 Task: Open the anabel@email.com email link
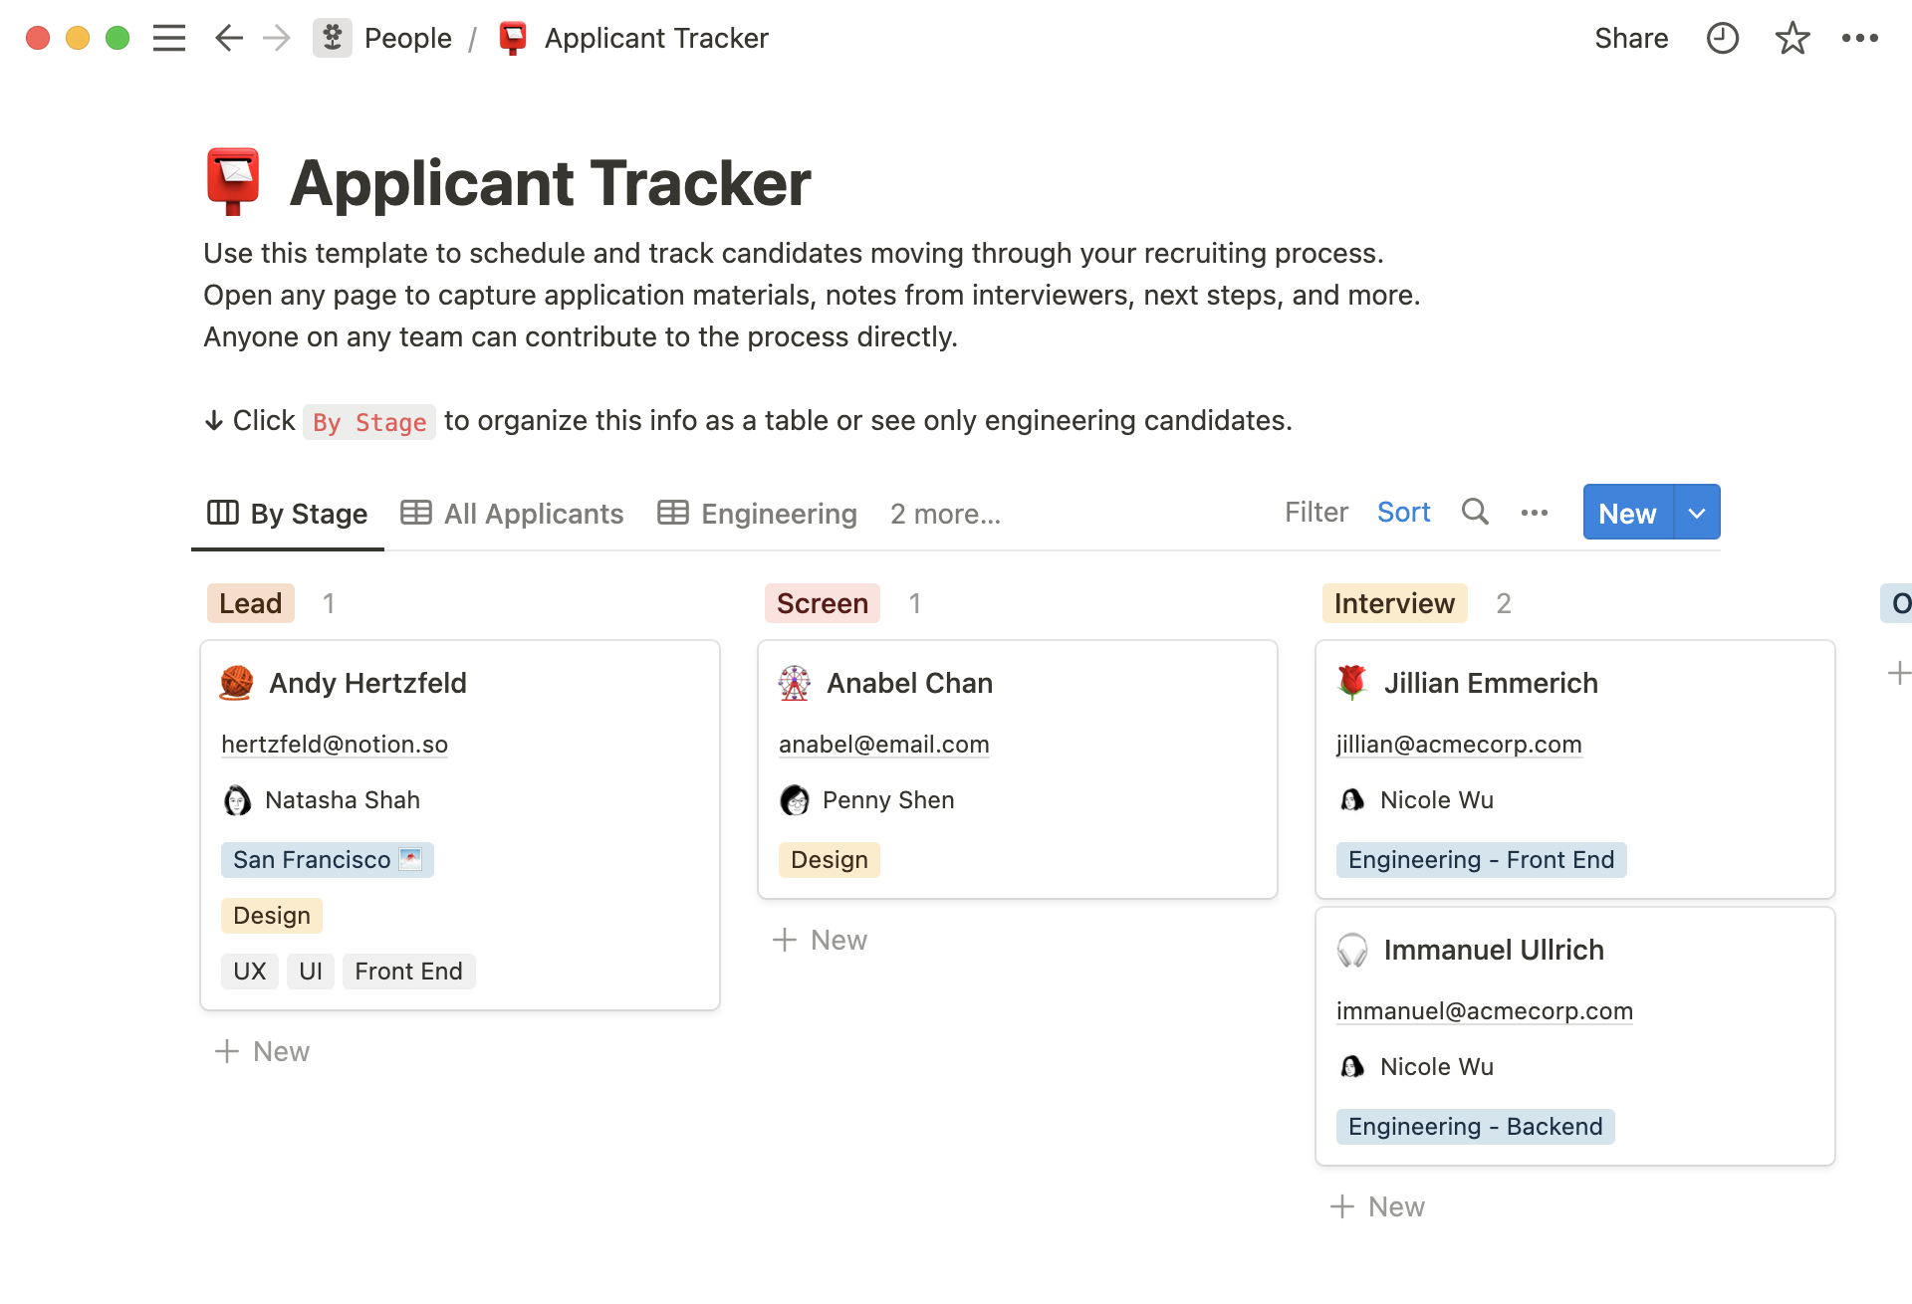coord(883,745)
